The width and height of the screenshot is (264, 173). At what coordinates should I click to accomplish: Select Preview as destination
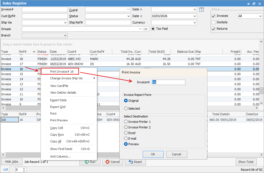126,144
